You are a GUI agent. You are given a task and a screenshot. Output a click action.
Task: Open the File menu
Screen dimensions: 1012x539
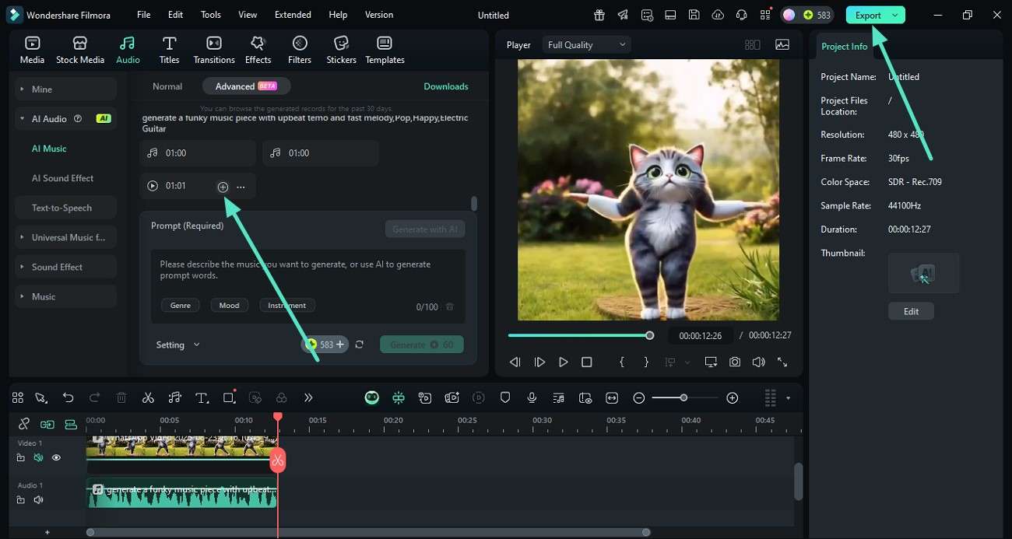point(144,15)
